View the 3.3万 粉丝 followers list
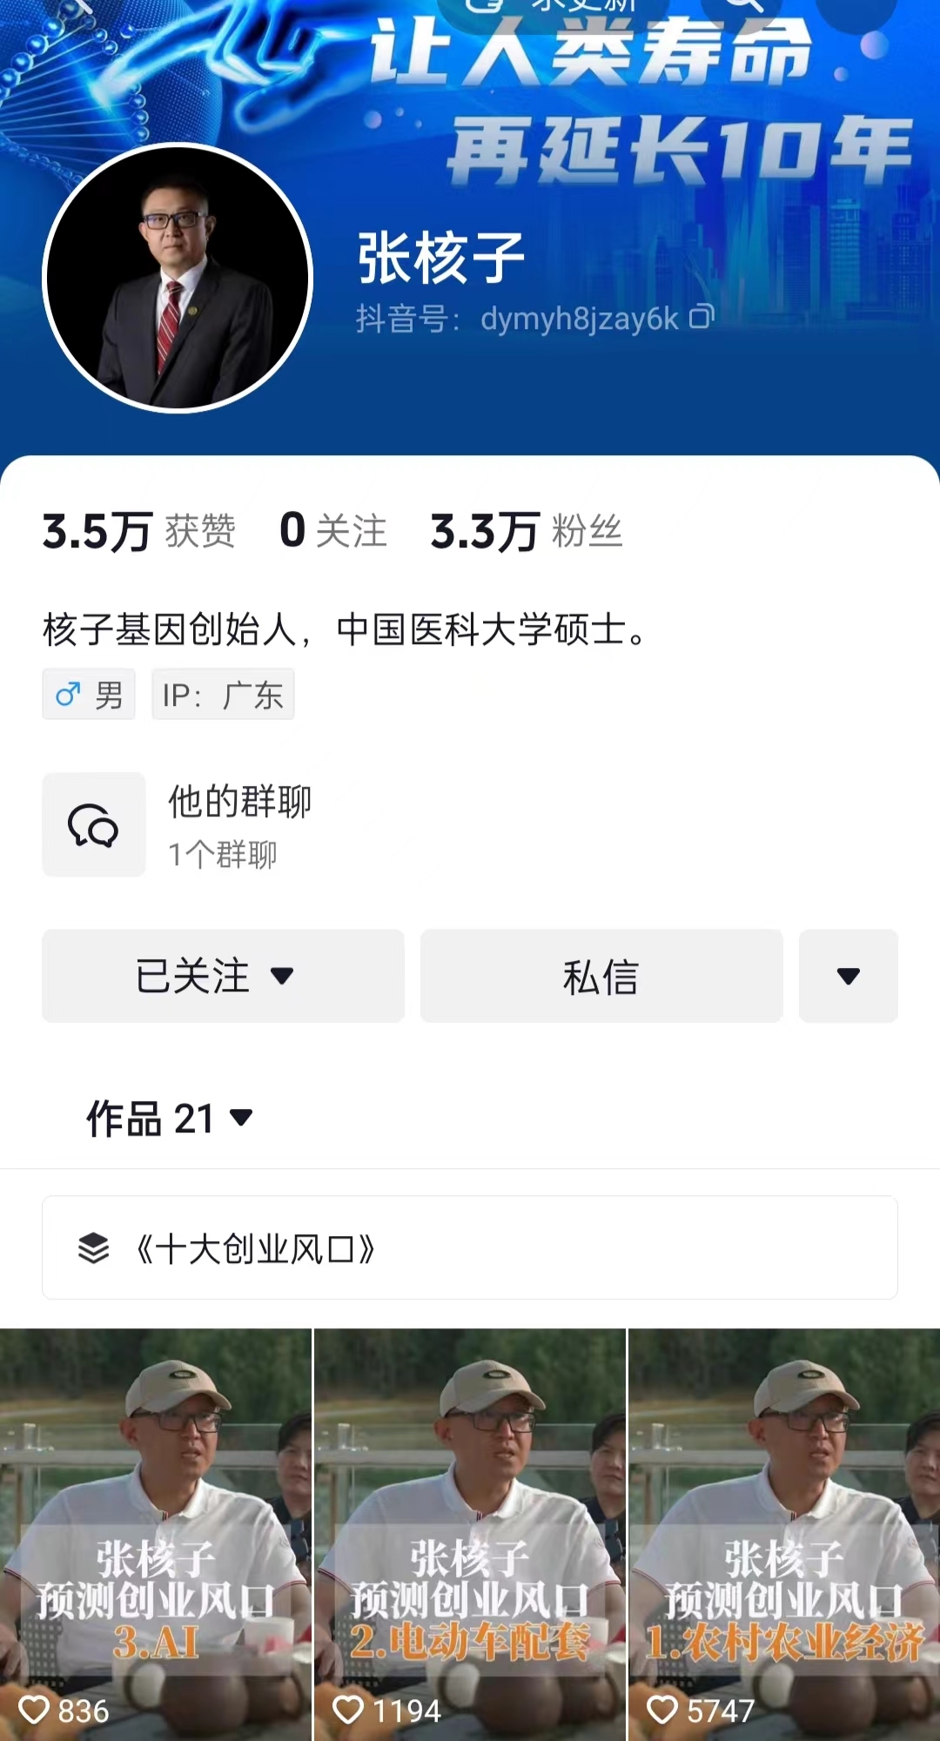Image resolution: width=940 pixels, height=1741 pixels. pyautogui.click(x=527, y=531)
